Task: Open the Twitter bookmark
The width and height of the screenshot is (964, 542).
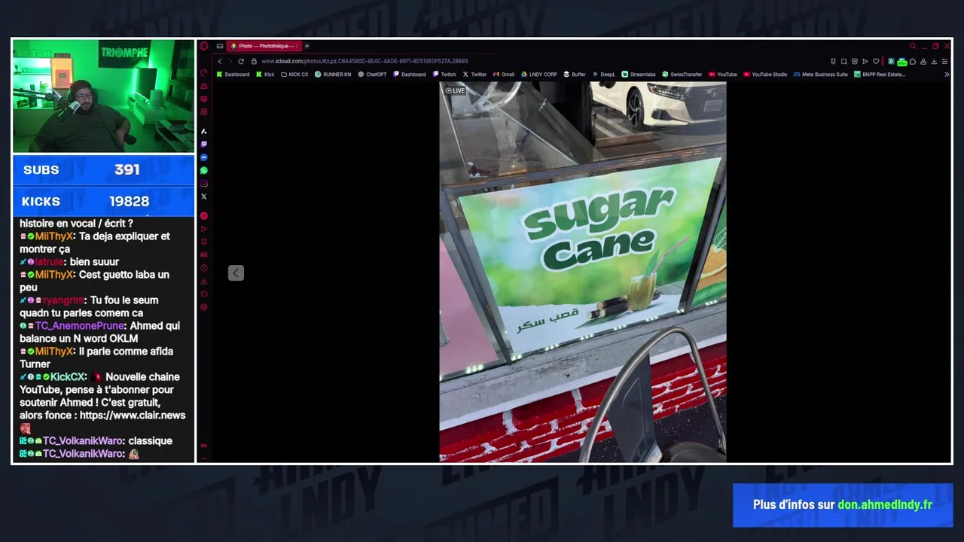Action: (474, 75)
